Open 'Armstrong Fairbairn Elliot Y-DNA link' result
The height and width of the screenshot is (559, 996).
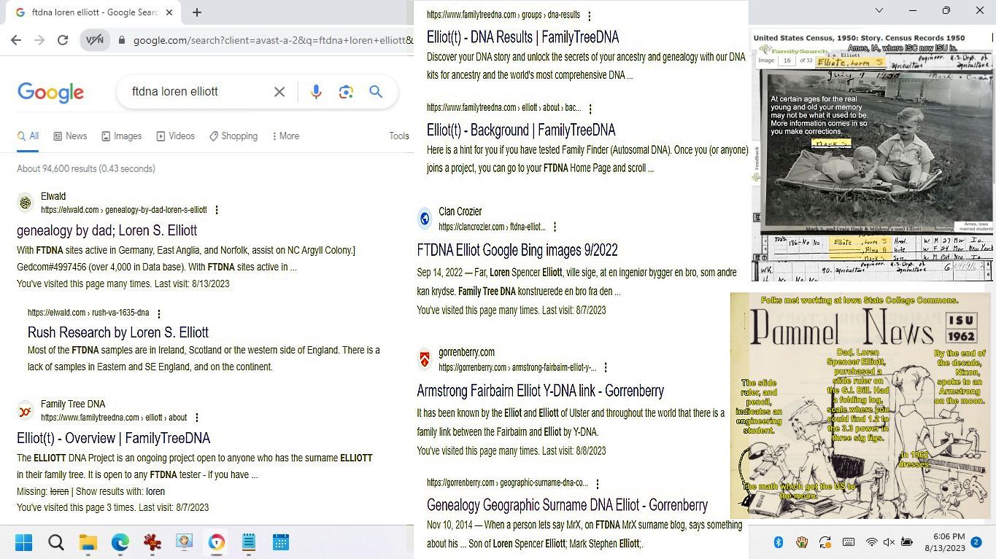(541, 391)
